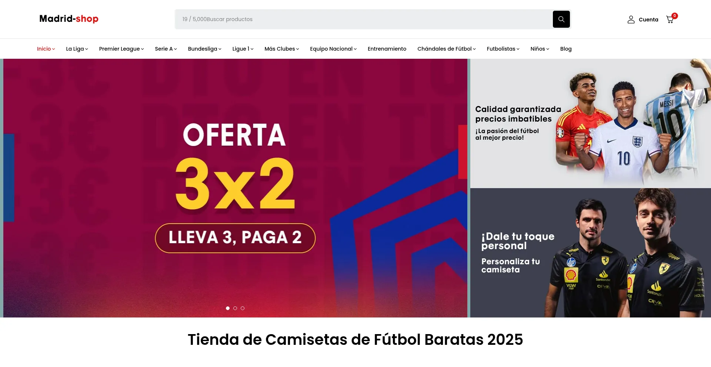Select the first carousel slide dot
This screenshot has width=711, height=367.
click(228, 308)
